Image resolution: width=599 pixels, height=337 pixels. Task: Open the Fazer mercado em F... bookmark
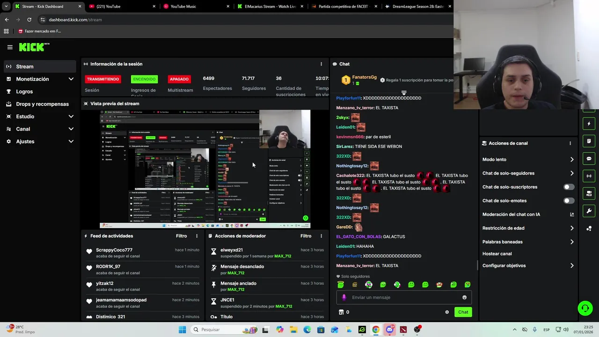39,31
